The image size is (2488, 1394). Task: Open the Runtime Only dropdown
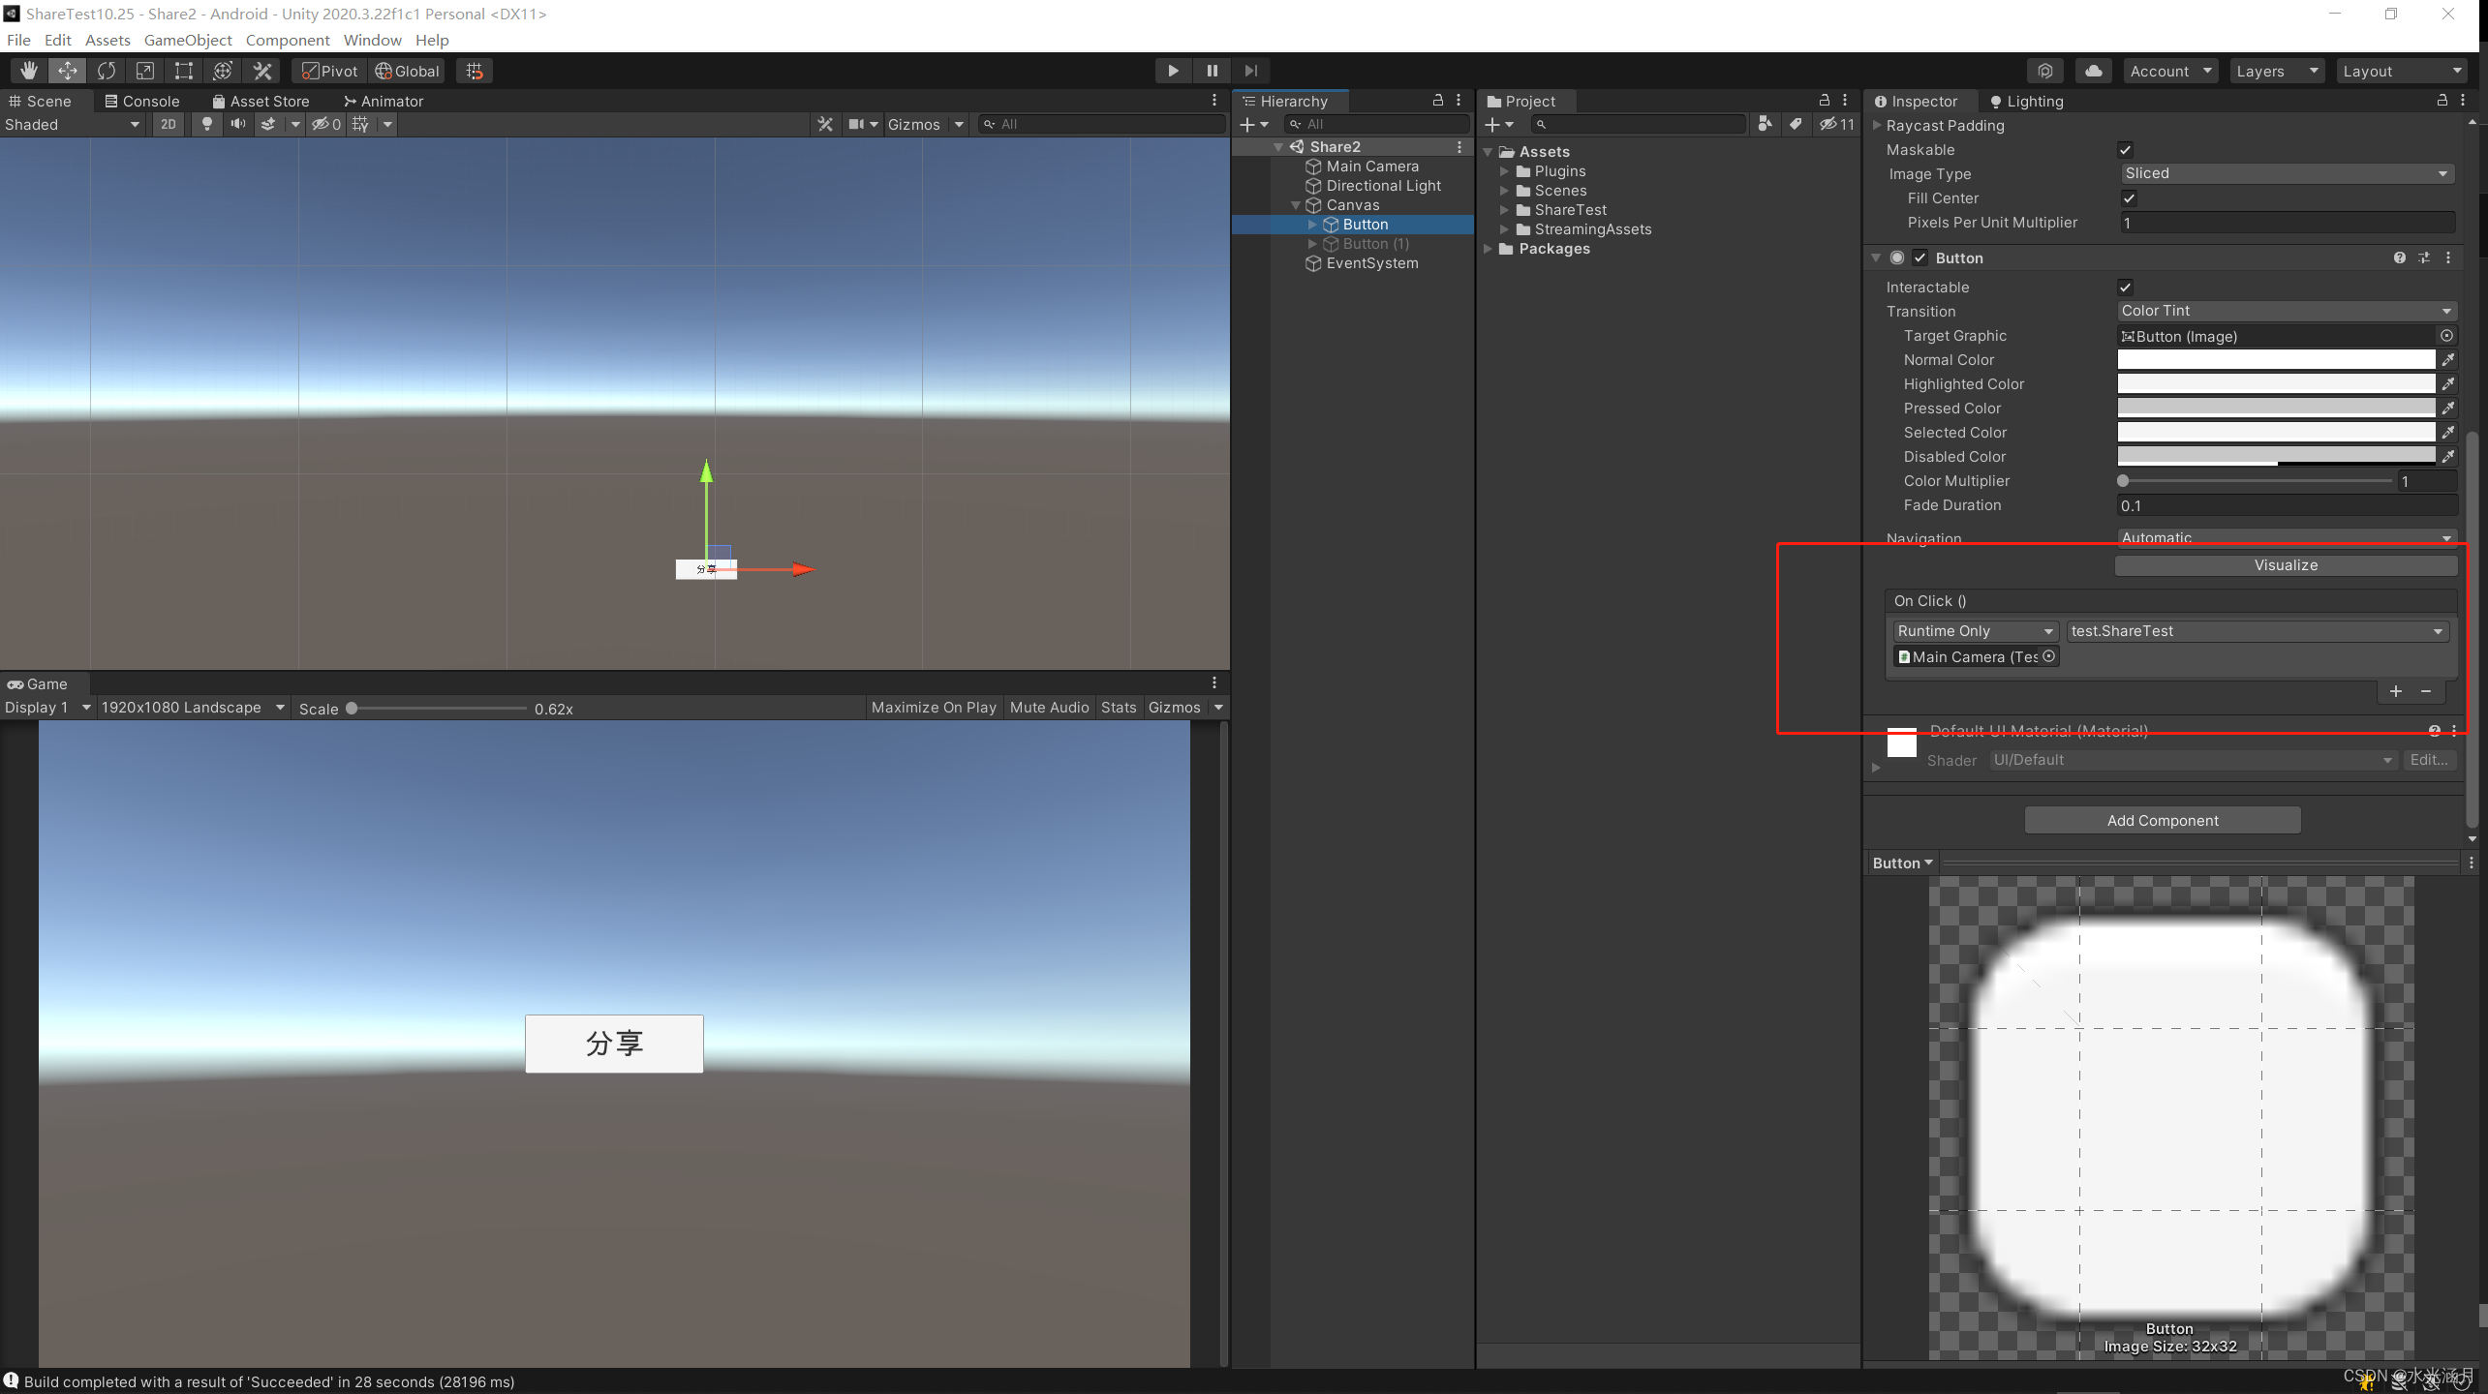(x=1975, y=631)
